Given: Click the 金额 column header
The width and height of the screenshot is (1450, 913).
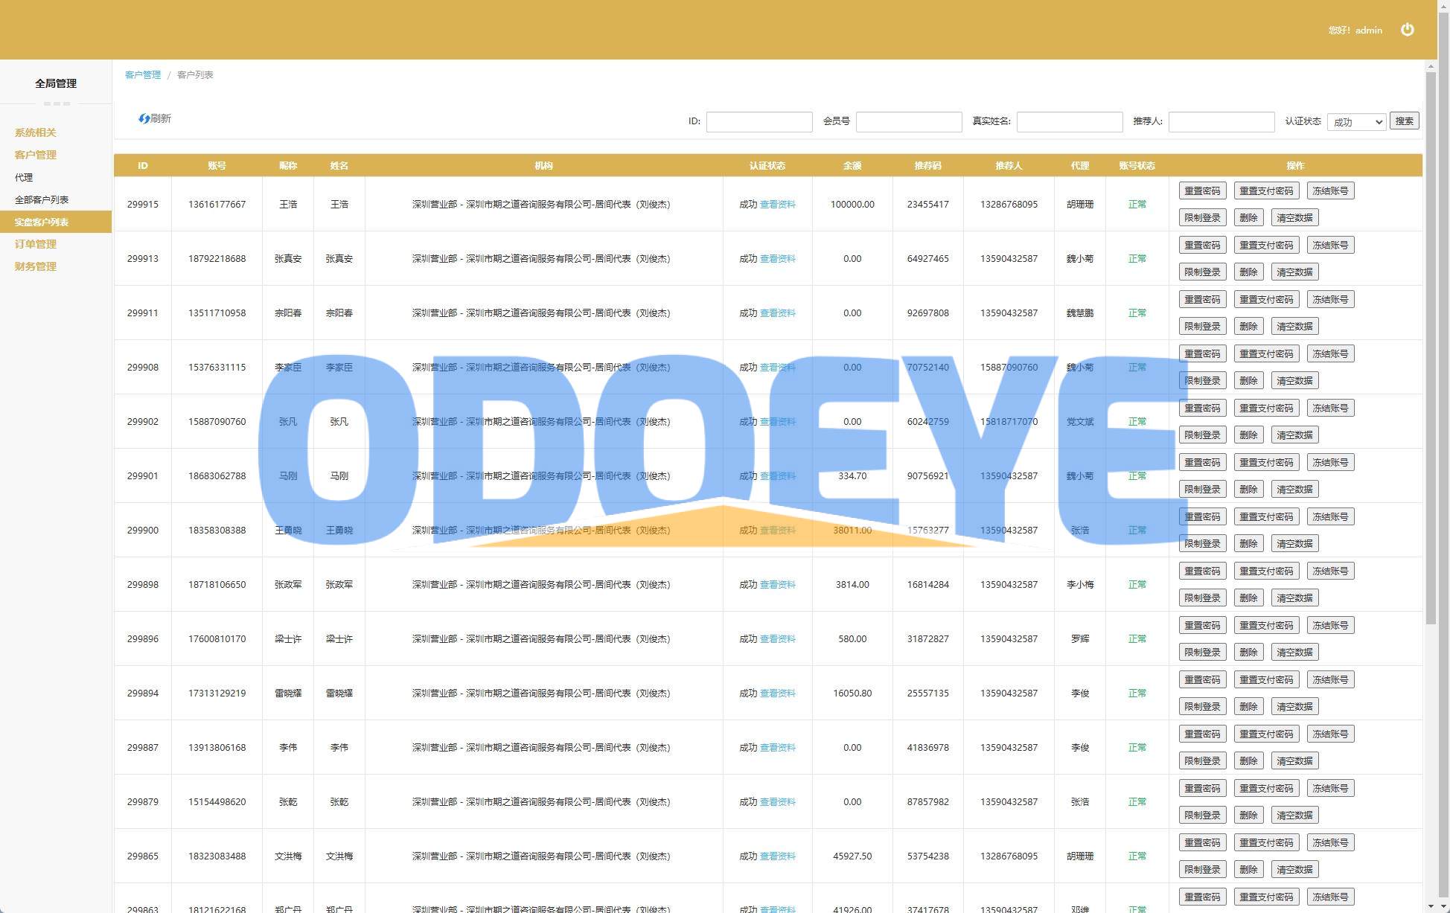Looking at the screenshot, I should coord(852,165).
